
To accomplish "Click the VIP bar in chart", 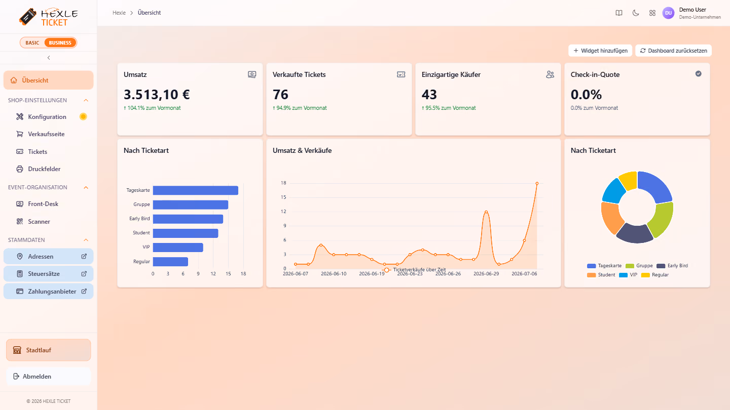I will (x=178, y=248).
